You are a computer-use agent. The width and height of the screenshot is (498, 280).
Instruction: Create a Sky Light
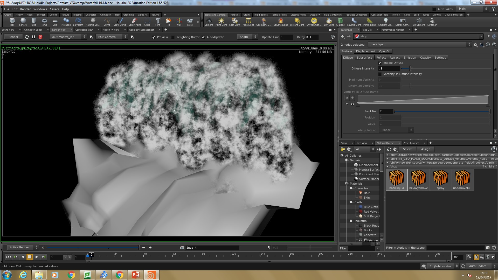329,22
